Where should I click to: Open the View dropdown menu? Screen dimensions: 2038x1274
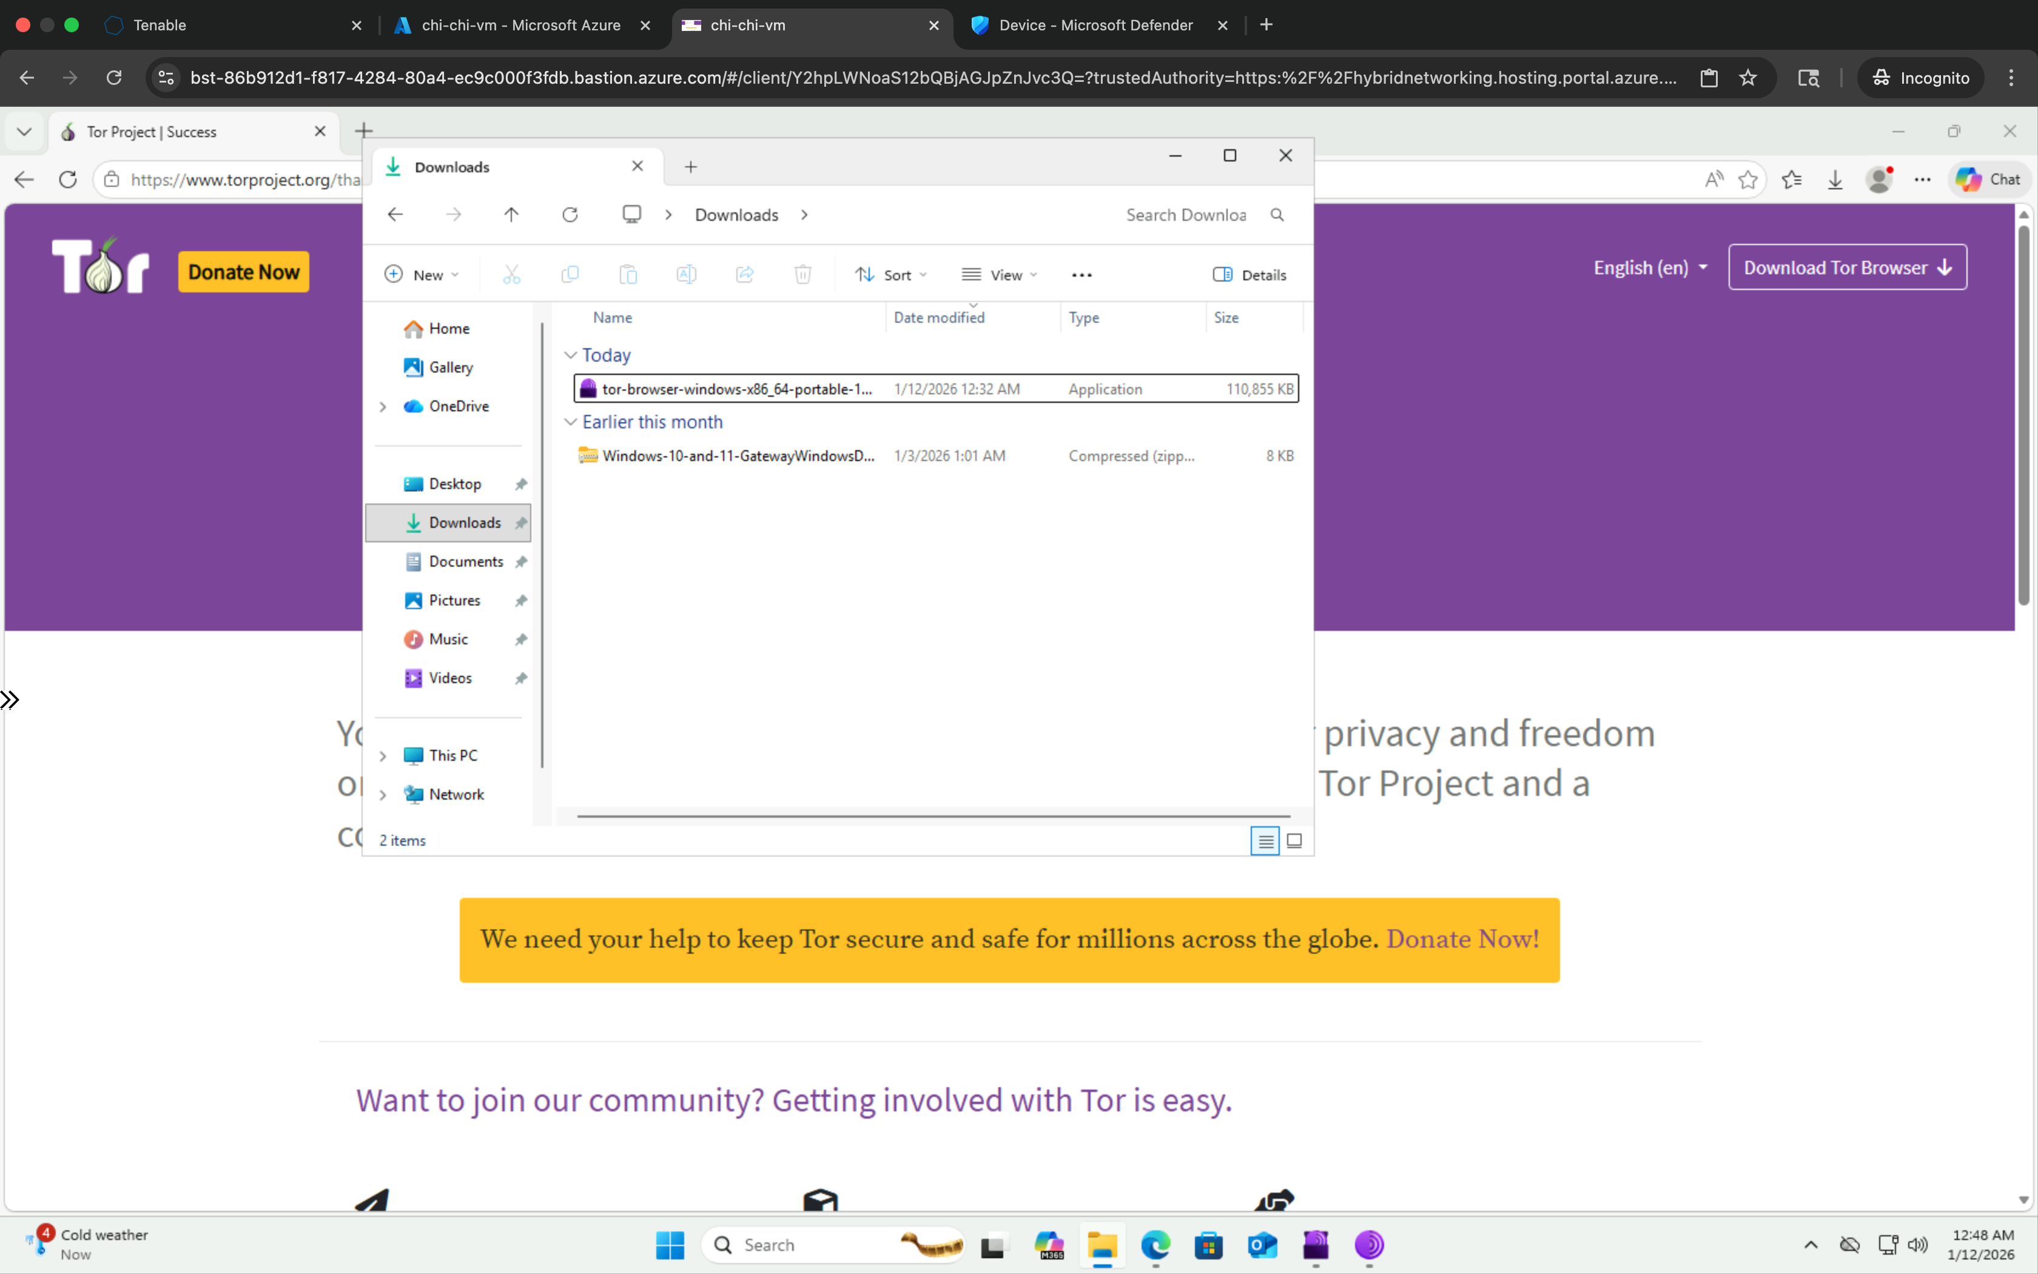pos(1000,275)
